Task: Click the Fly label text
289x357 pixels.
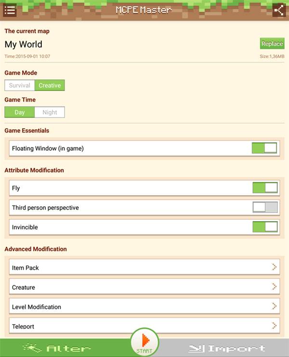Action: point(16,188)
